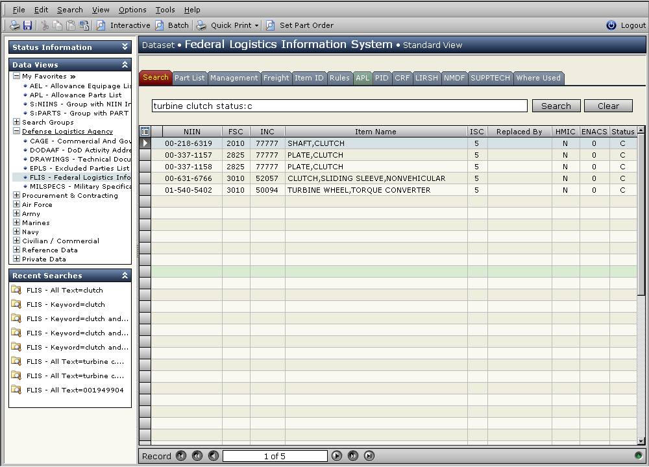Open the Quick Print dropdown arrow
Screen dimensions: 649x467
click(x=256, y=26)
